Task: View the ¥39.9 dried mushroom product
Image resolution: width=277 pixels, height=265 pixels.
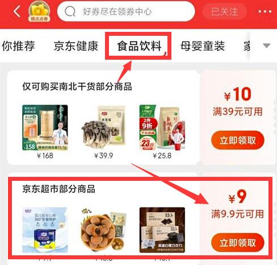Action: 103,127
